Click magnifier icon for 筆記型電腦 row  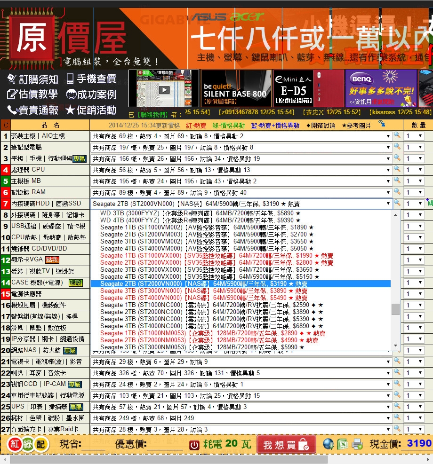[x=397, y=147]
